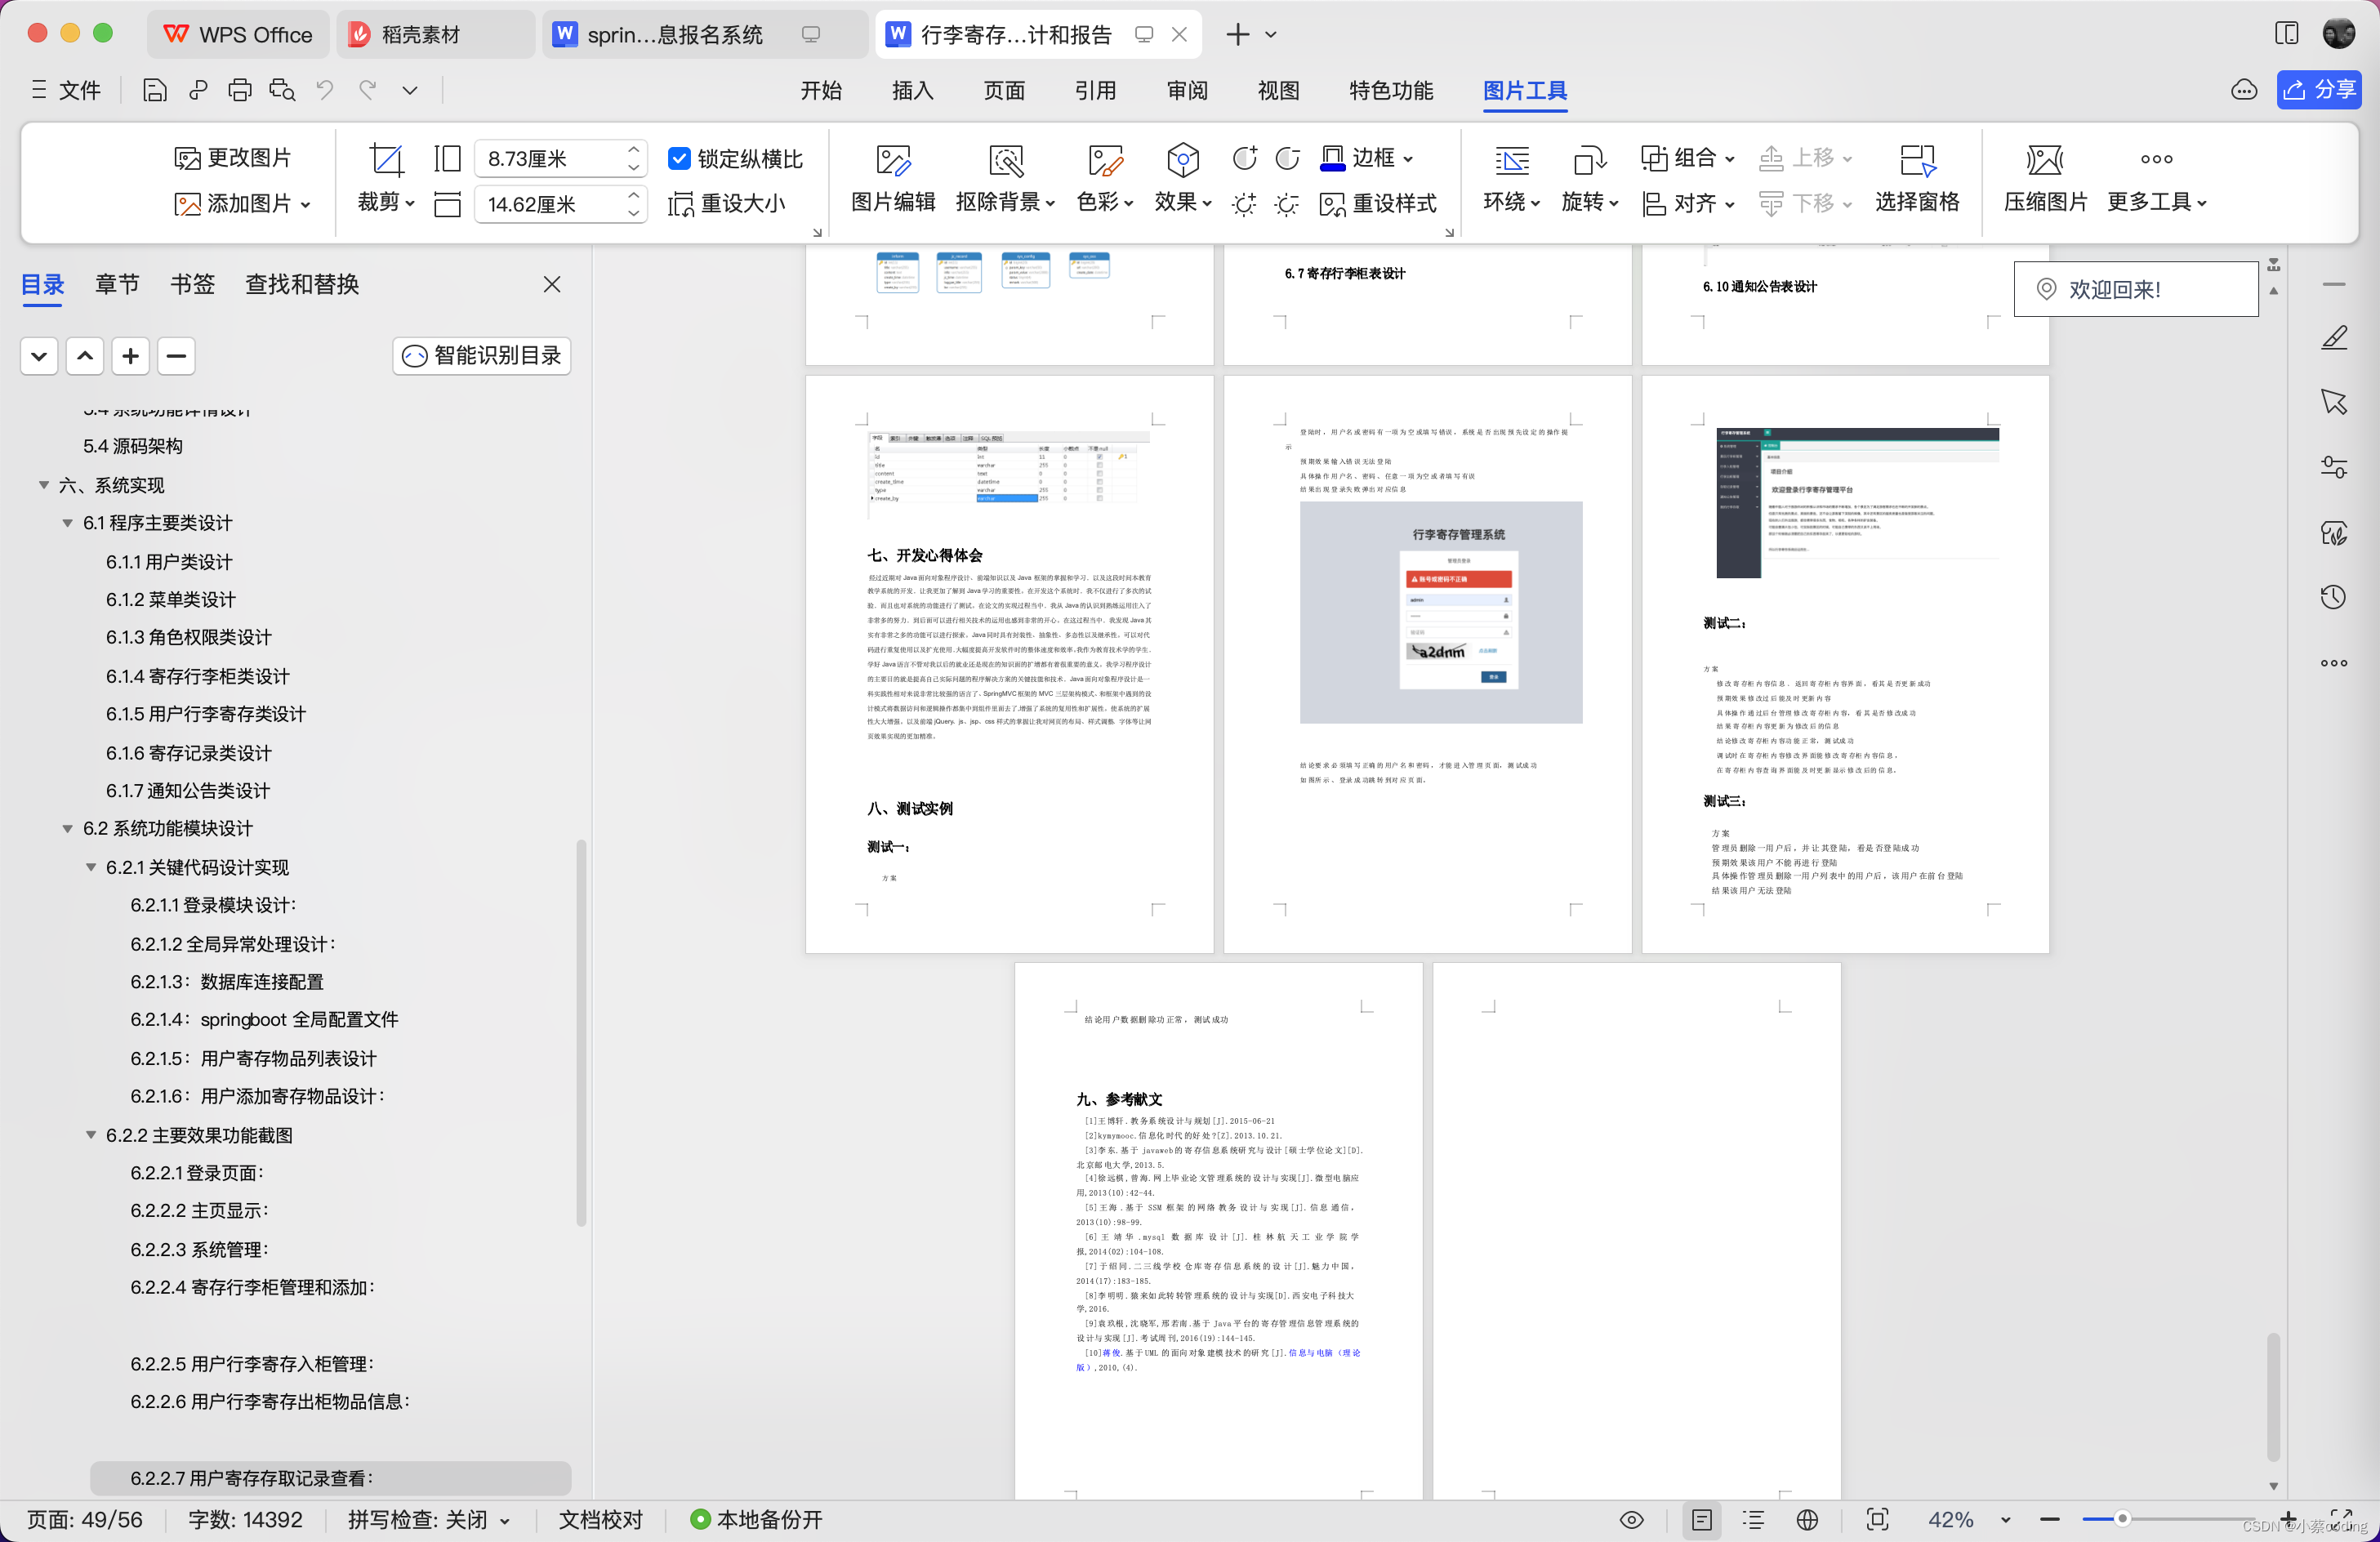Uncheck the 锁定纵横比 checkbox
Viewport: 2380px width, 1542px height.
(679, 159)
